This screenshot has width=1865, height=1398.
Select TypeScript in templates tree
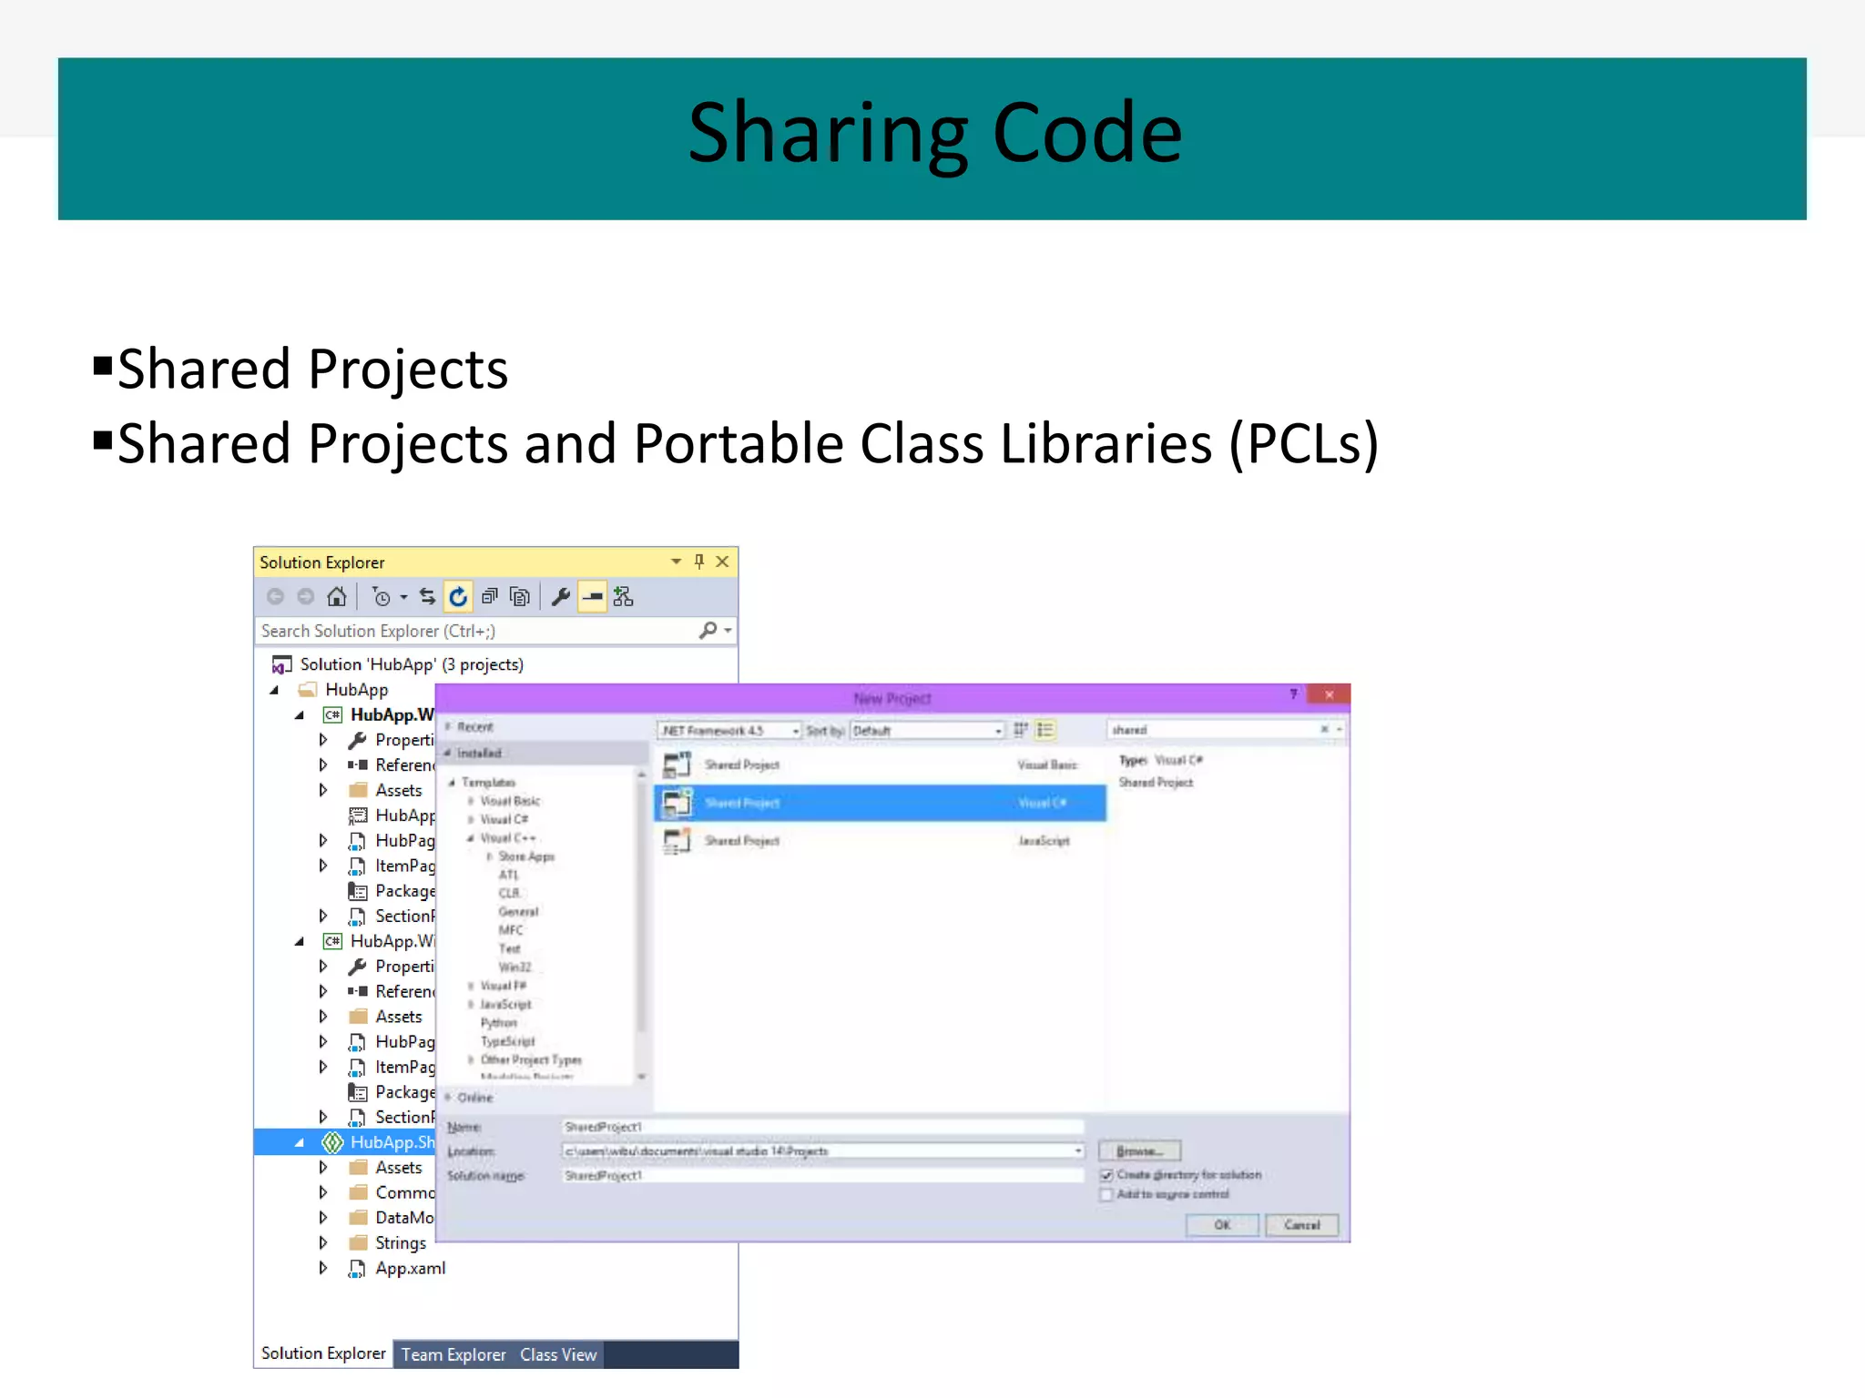click(507, 1041)
